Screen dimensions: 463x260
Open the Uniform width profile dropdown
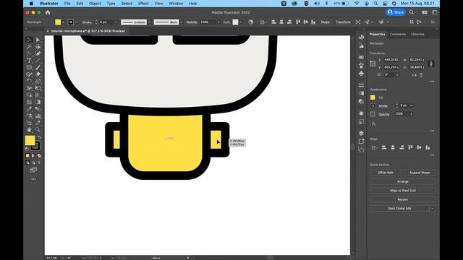pyautogui.click(x=150, y=22)
